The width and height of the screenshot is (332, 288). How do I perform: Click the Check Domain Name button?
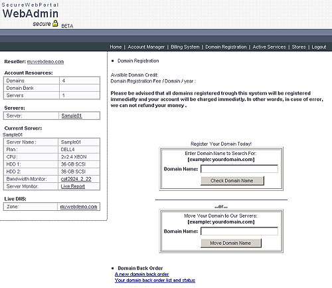(x=232, y=181)
